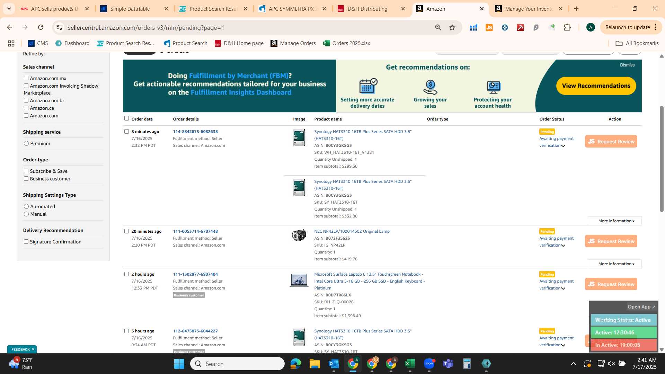Click Request Review for NEC lamp order
Image resolution: width=665 pixels, height=374 pixels.
pyautogui.click(x=611, y=241)
